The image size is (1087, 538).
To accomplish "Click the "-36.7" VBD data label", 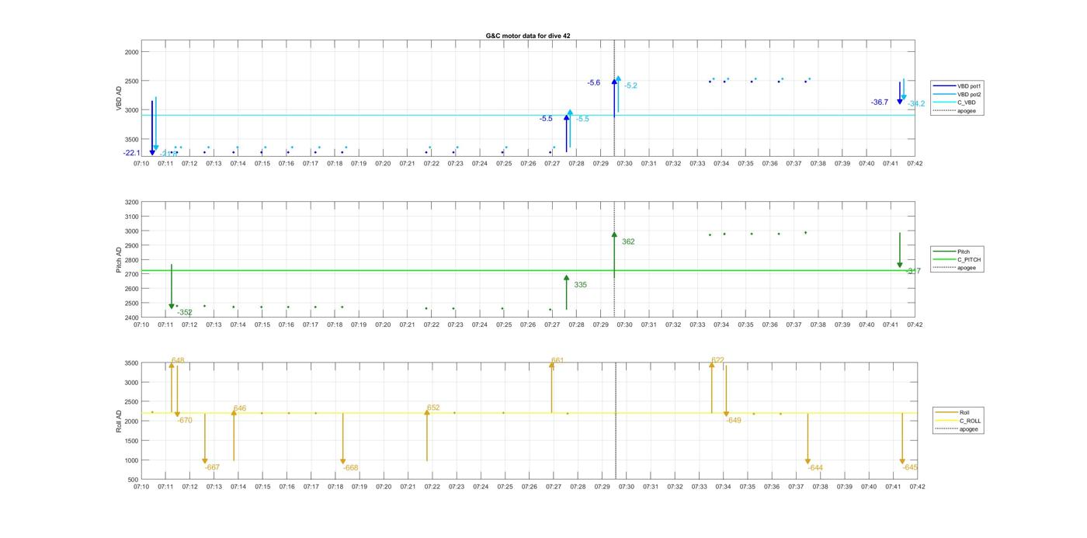I will click(879, 102).
